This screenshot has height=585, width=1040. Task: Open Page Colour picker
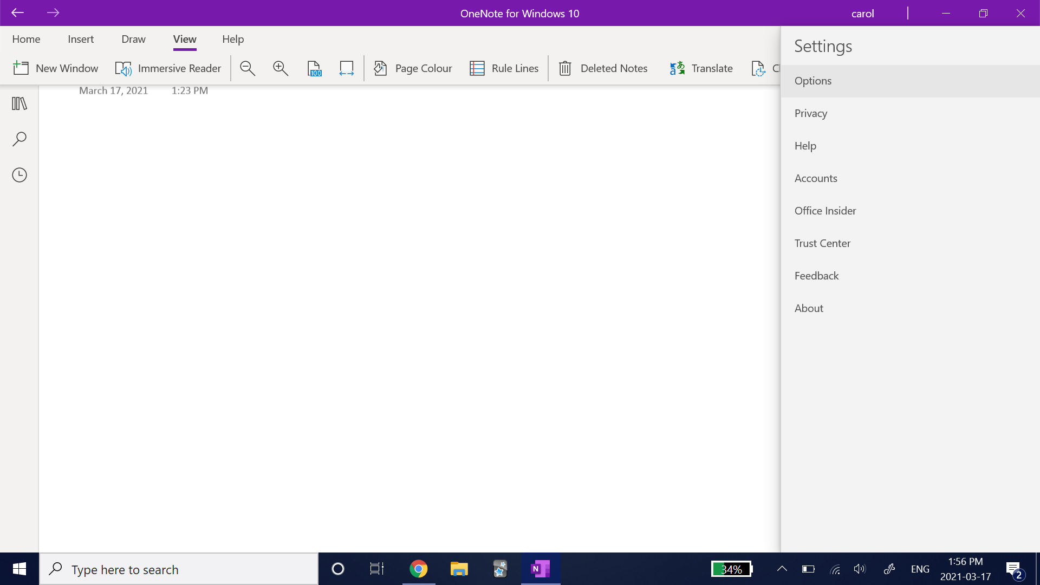[413, 68]
